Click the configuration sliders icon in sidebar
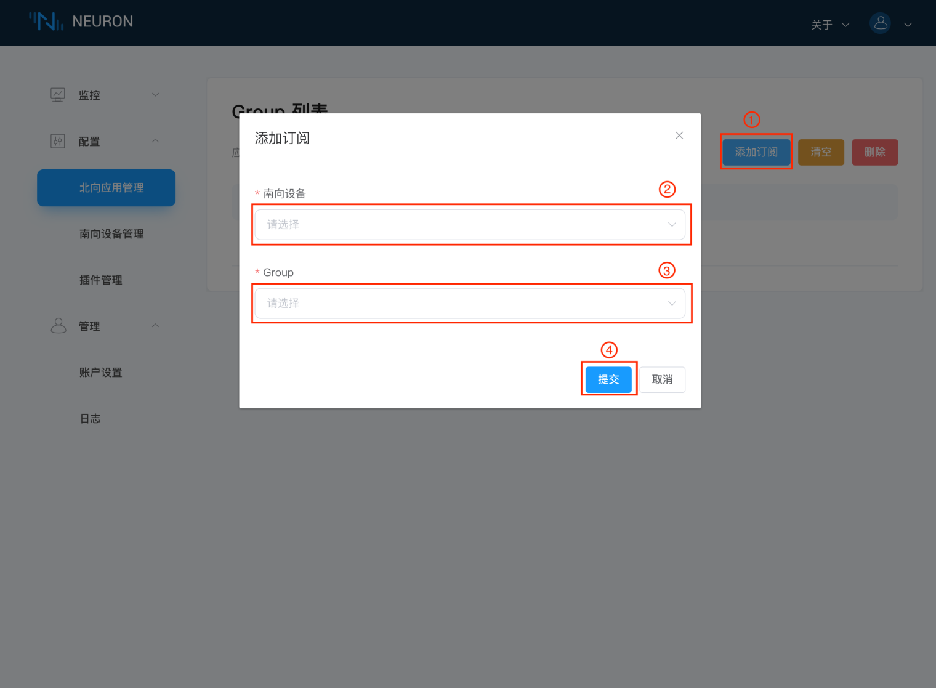Image resolution: width=936 pixels, height=688 pixels. click(x=58, y=141)
